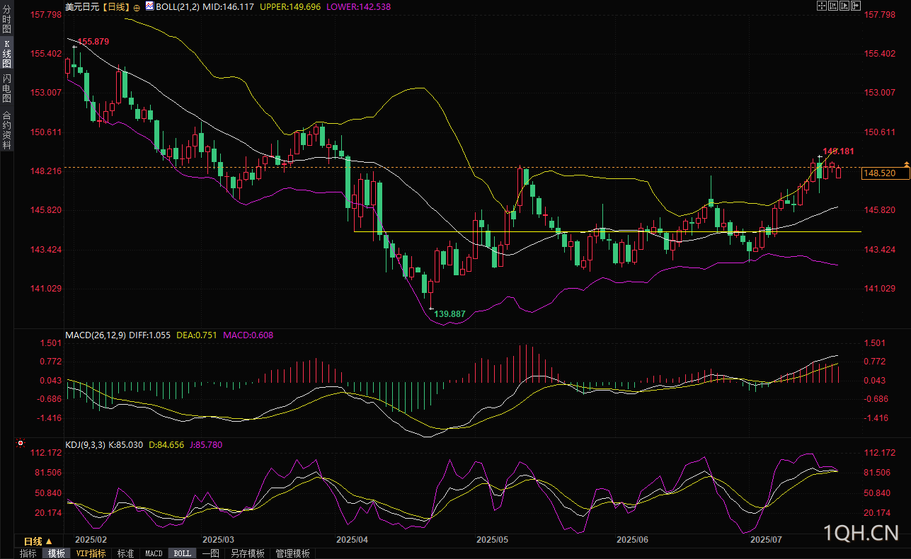The height and width of the screenshot is (559, 911).
Task: Click the small red icon beside KDJ label
Action: pos(20,444)
